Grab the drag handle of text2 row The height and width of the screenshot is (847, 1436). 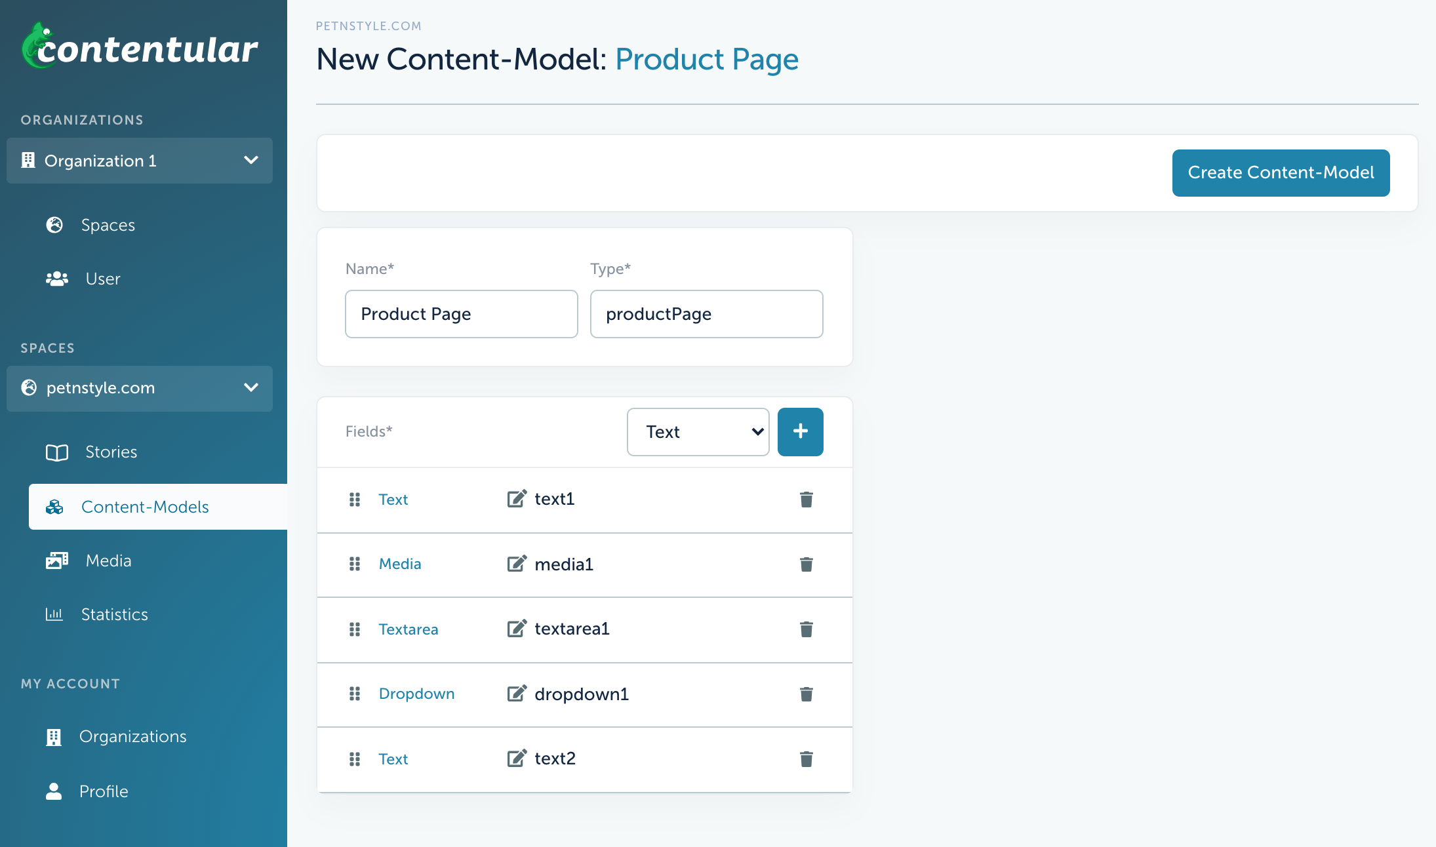[355, 759]
